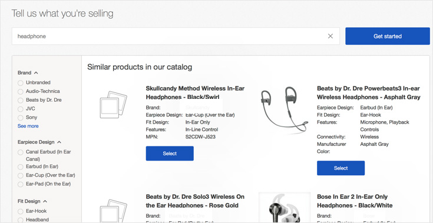Click the Beats Solo3 placeholder photo icon
The height and width of the screenshot is (223, 433).
[113, 211]
